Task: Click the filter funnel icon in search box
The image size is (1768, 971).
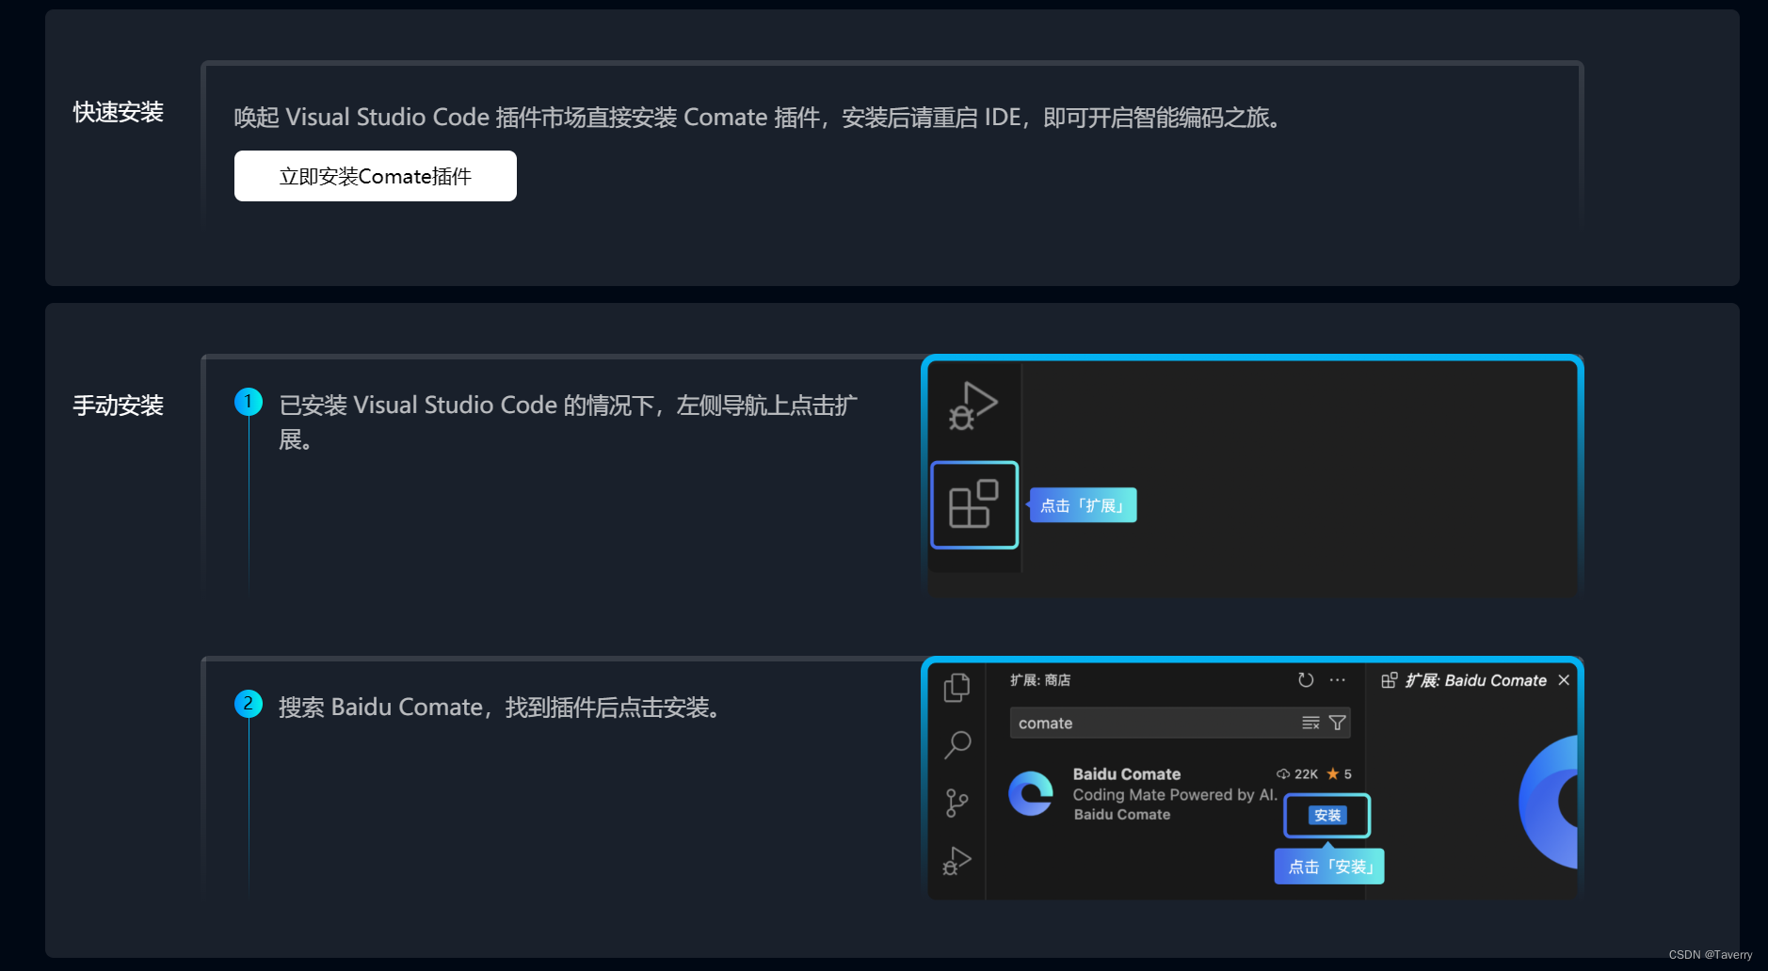Action: 1337,723
